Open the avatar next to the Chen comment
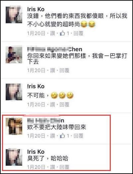Screen dimensions: 133x174 click(14, 55)
